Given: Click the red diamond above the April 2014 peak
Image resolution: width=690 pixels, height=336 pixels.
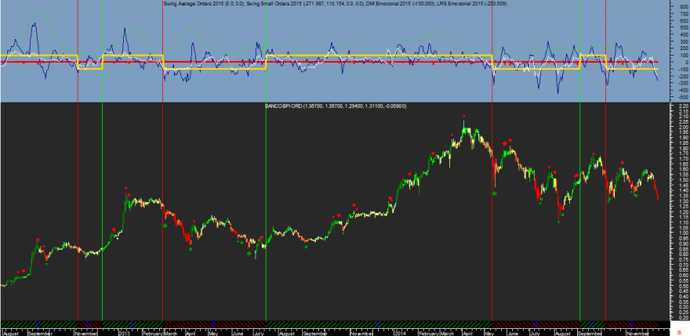Looking at the screenshot, I should 463,116.
